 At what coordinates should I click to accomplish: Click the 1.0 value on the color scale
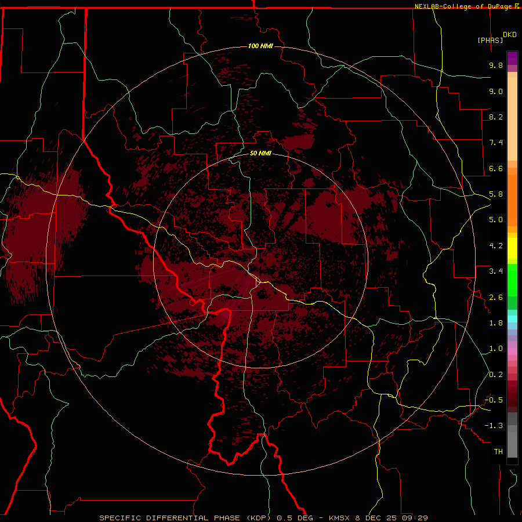coord(496,349)
